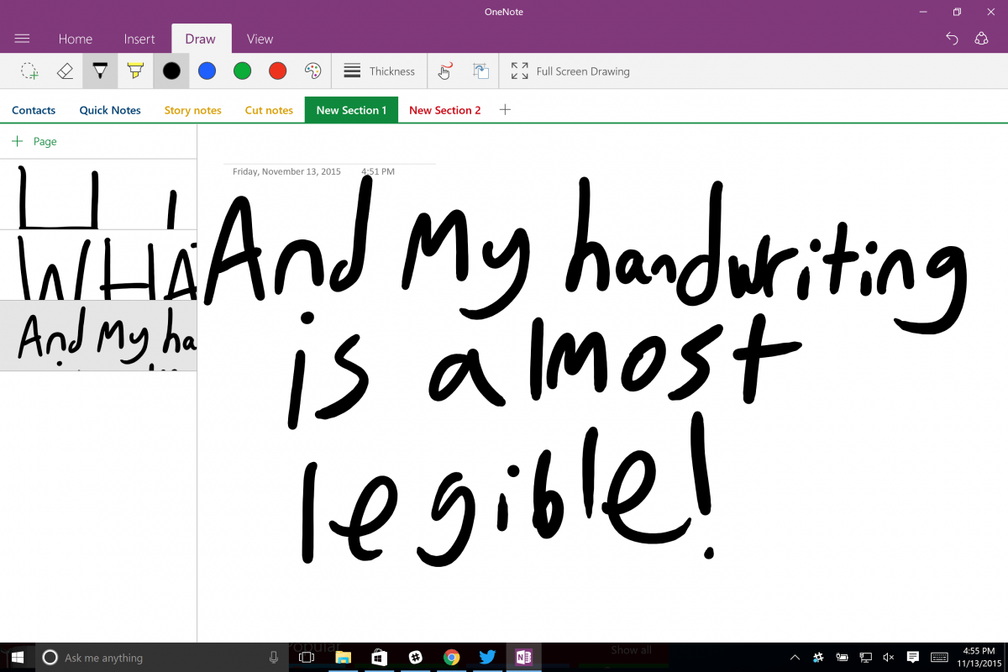Open the ink color palette
This screenshot has width=1008, height=672.
tap(312, 71)
